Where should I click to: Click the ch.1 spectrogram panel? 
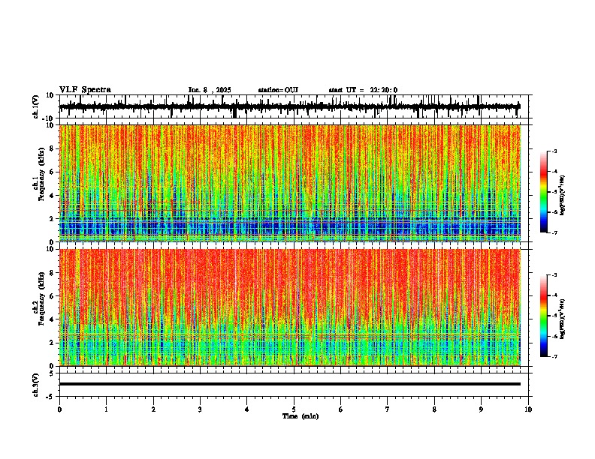(290, 183)
